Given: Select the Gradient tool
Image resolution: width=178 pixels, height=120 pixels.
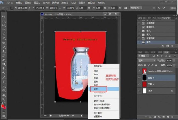Looking at the screenshot, I should (4, 64).
